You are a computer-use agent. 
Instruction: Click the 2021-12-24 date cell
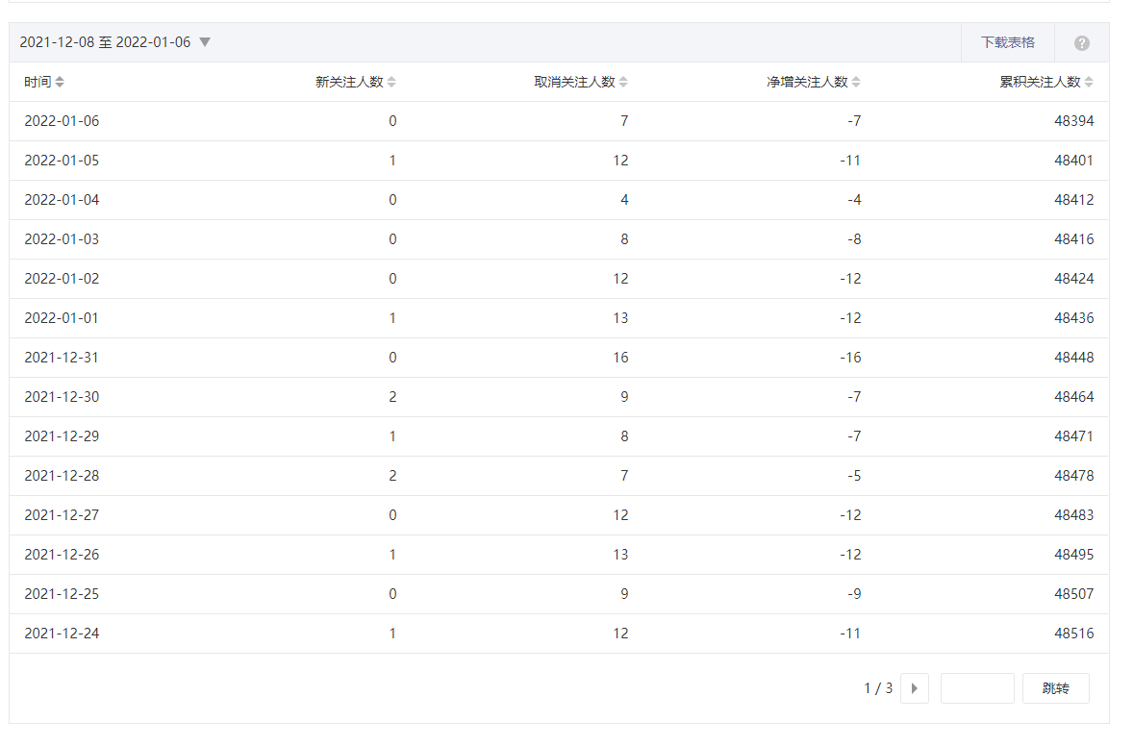(x=62, y=634)
